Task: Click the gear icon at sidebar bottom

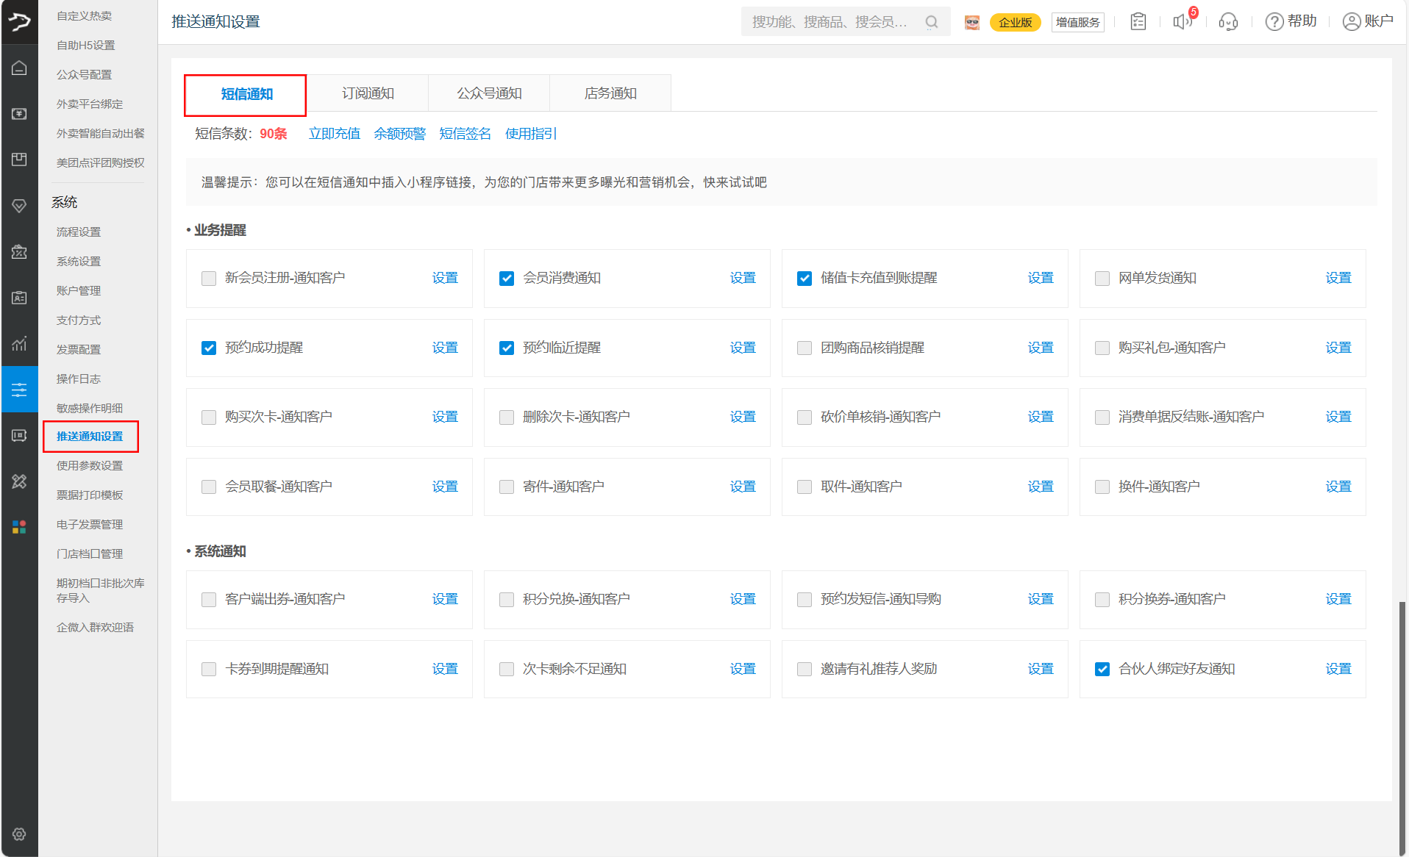Action: (19, 834)
